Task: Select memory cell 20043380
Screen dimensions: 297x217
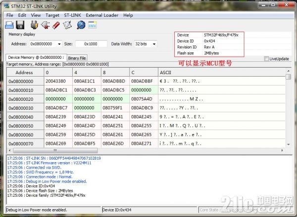Action: pos(58,81)
